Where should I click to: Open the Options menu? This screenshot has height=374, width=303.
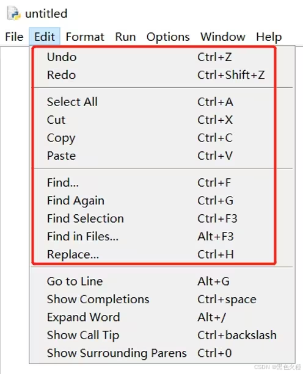click(x=168, y=37)
